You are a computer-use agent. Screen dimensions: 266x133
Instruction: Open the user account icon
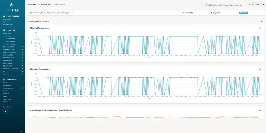pyautogui.click(x=263, y=5)
